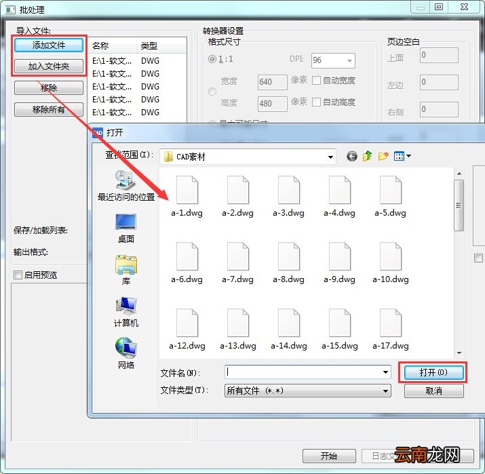
Task: Open dropdown arrow beside the view menu icon
Action: [x=408, y=156]
